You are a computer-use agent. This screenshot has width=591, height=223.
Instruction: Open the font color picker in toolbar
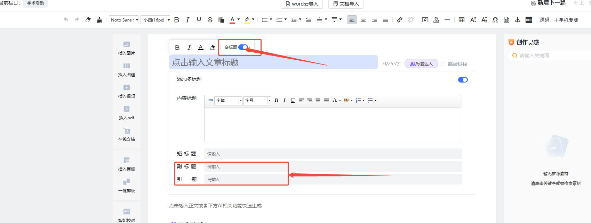point(232,20)
